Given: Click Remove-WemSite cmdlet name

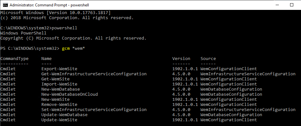Looking at the screenshot, I should (59, 105).
